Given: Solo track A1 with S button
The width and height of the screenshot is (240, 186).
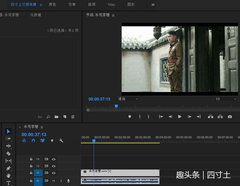Looking at the screenshot, I should click(61, 181).
